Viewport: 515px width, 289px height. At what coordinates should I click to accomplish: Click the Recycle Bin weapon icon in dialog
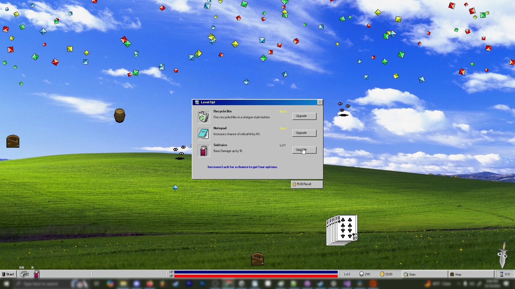coord(204,117)
